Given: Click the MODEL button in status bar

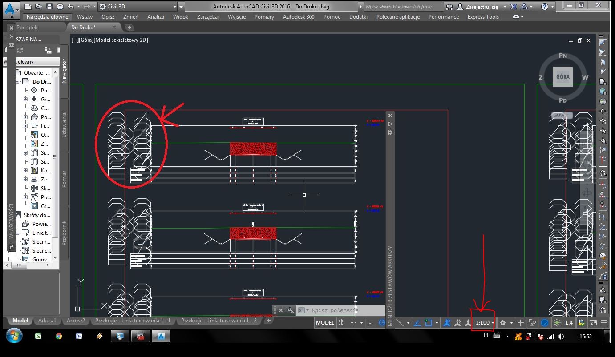Looking at the screenshot, I should (x=325, y=322).
